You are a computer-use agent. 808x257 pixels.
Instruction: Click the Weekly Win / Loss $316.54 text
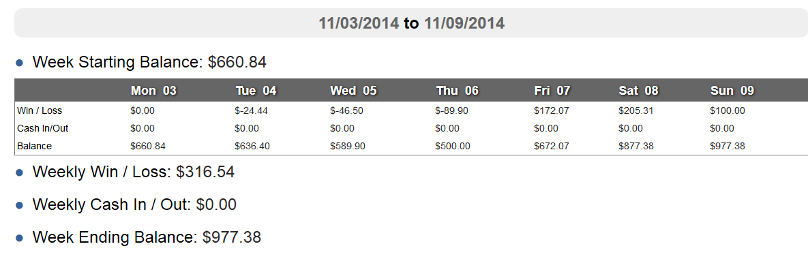coord(134,172)
